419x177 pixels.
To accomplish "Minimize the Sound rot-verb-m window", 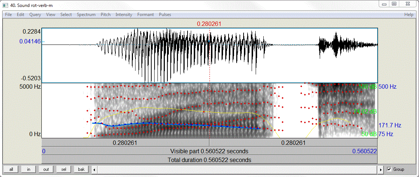I will [385, 4].
